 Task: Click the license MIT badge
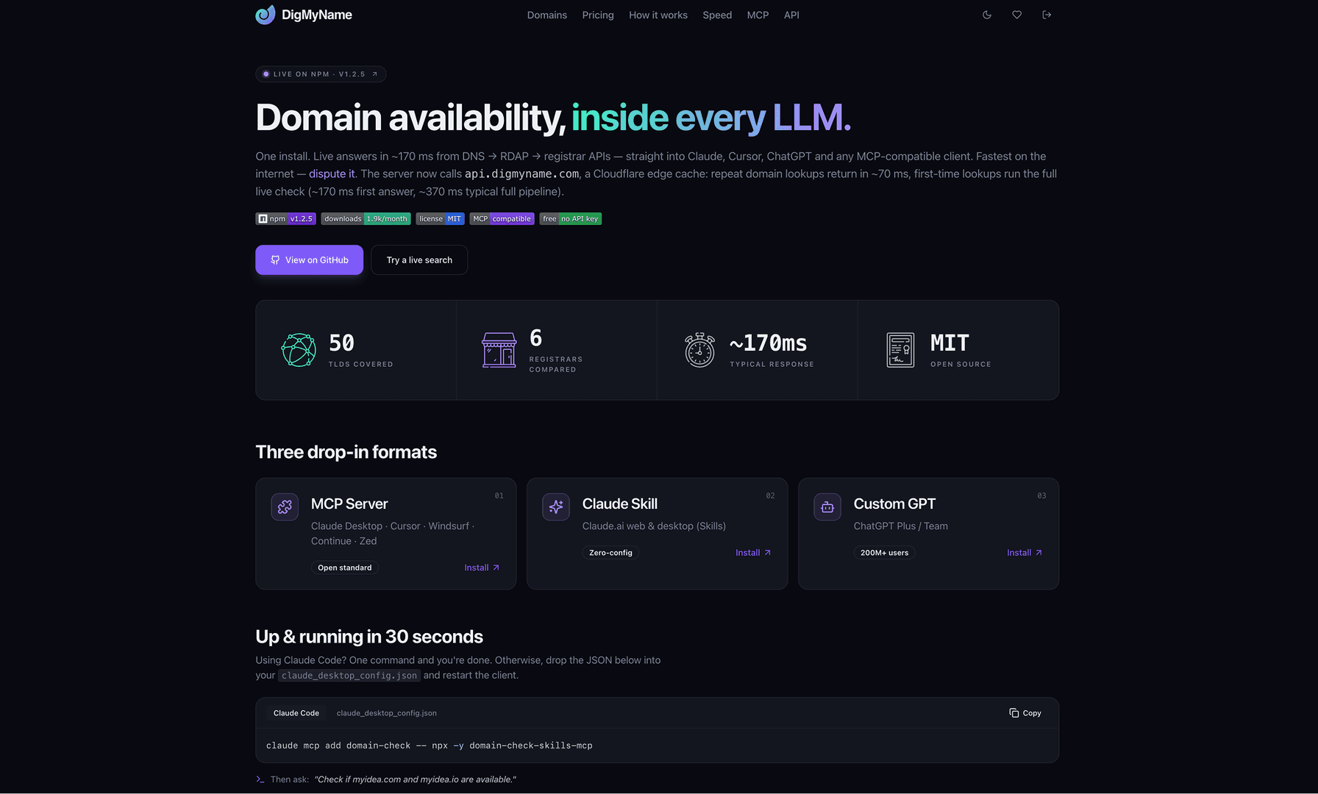click(x=440, y=218)
